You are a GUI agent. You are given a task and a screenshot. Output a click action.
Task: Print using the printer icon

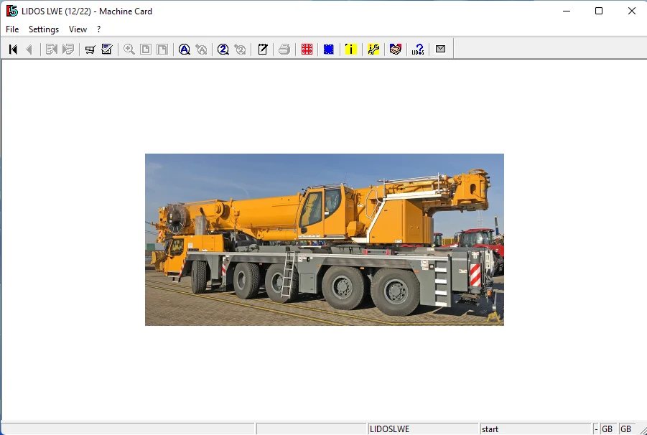point(284,49)
